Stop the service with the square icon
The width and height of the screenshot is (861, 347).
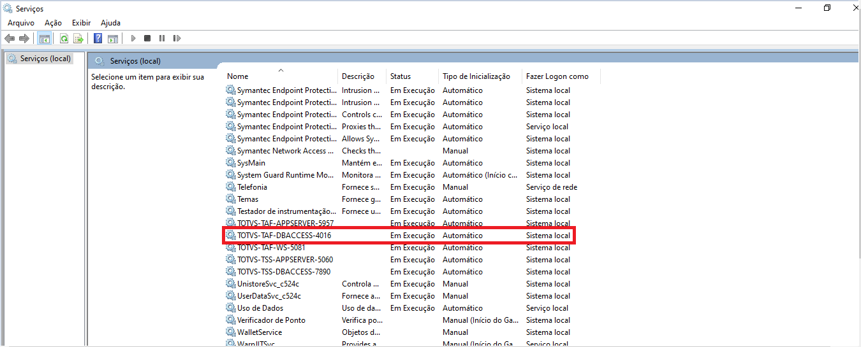tap(147, 38)
